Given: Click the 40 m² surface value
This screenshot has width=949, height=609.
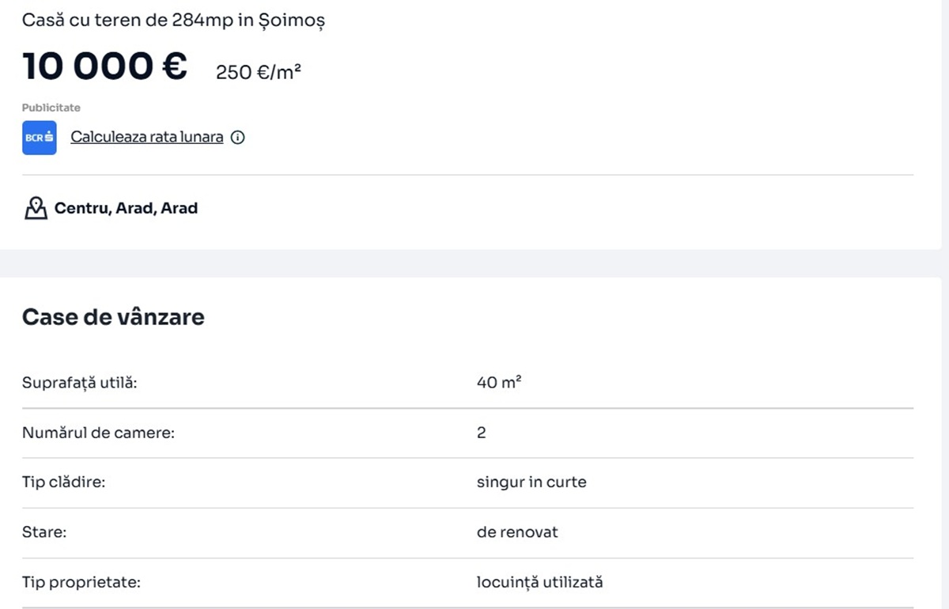Looking at the screenshot, I should tap(499, 383).
